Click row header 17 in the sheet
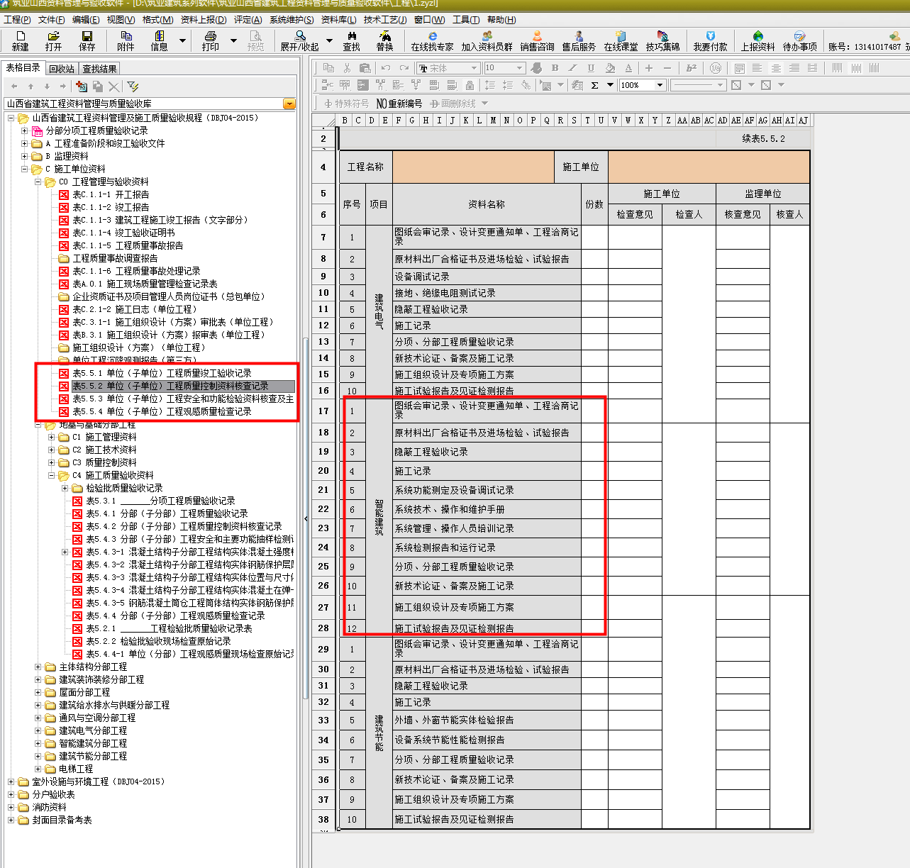 pyautogui.click(x=323, y=411)
